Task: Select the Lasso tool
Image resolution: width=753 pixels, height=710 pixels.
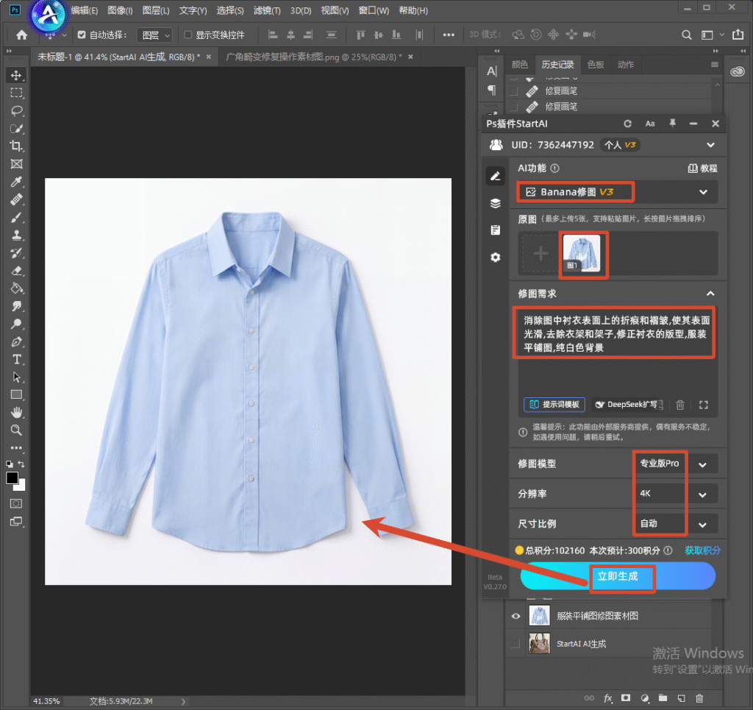Action: point(16,111)
